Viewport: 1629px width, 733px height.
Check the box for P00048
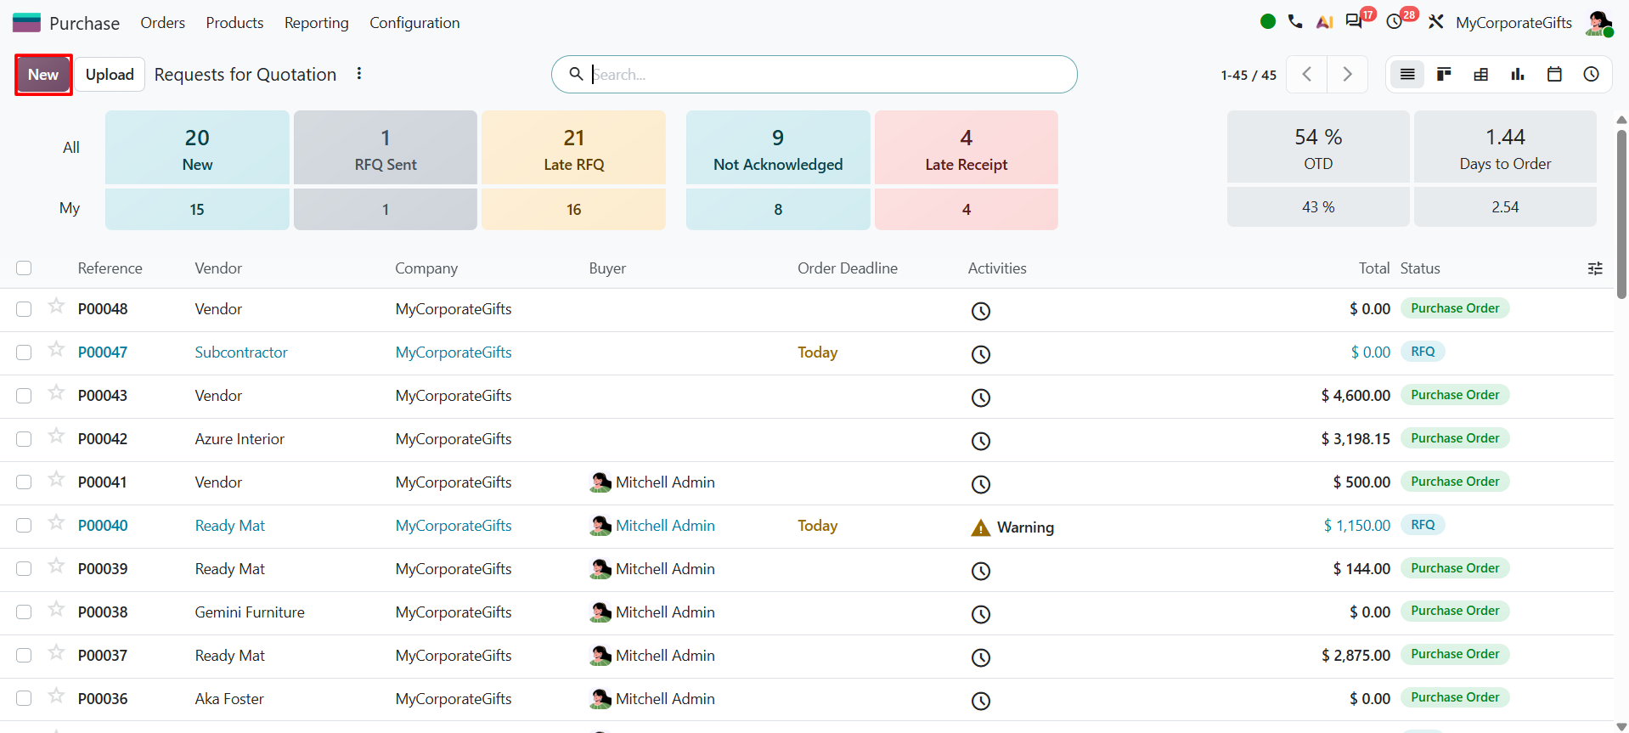click(x=24, y=309)
